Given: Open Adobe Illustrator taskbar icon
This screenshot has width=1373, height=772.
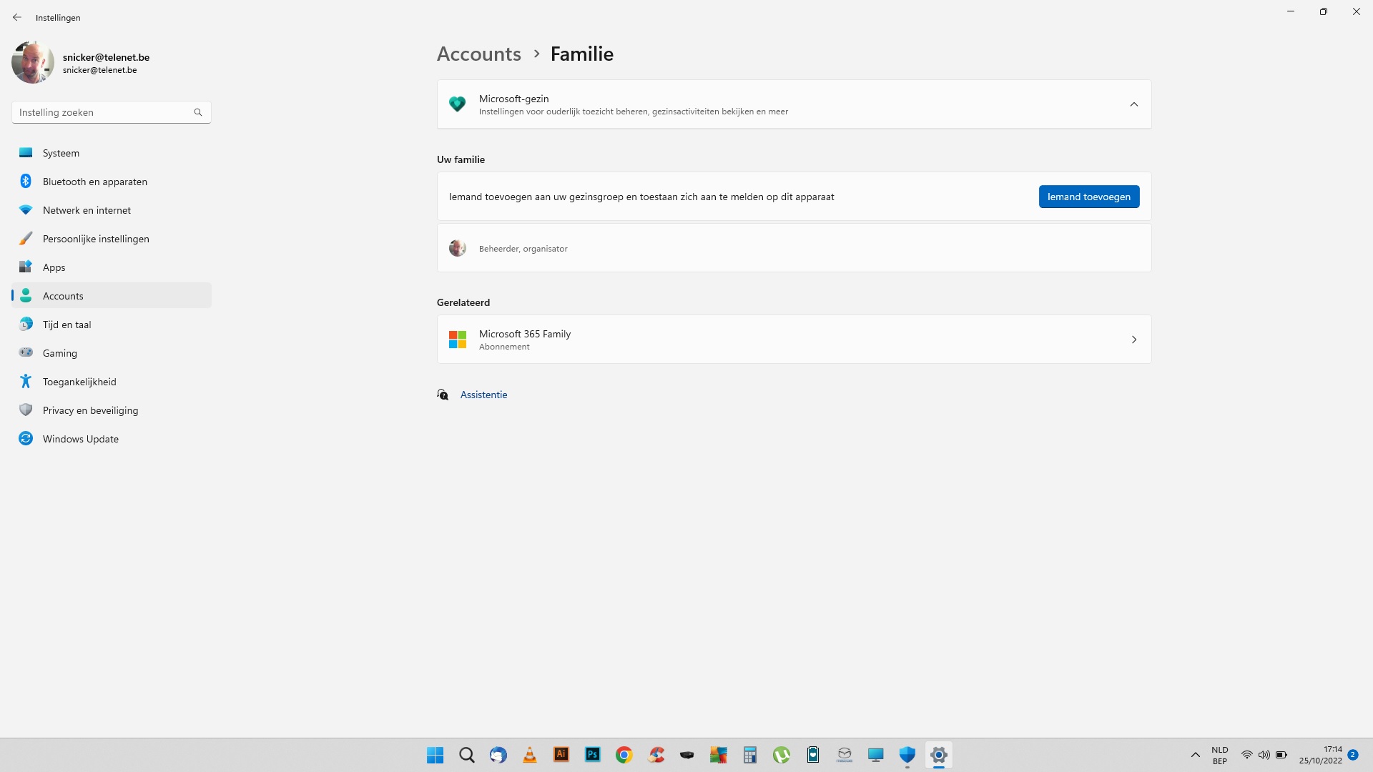Looking at the screenshot, I should (561, 755).
